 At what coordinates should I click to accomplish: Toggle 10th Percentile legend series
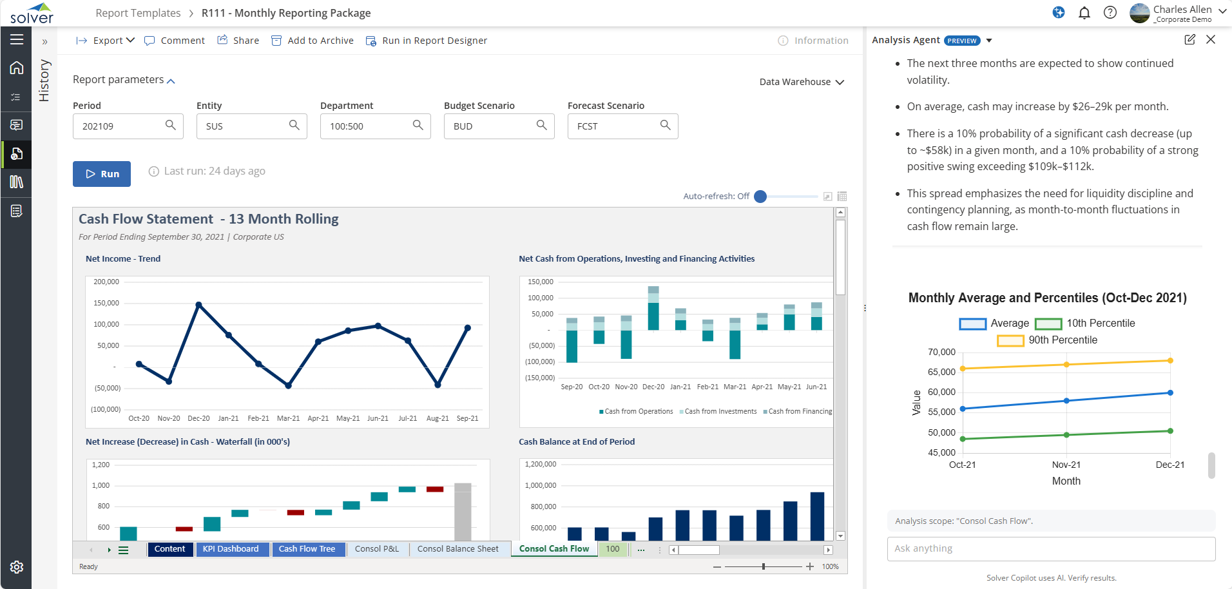point(1085,323)
